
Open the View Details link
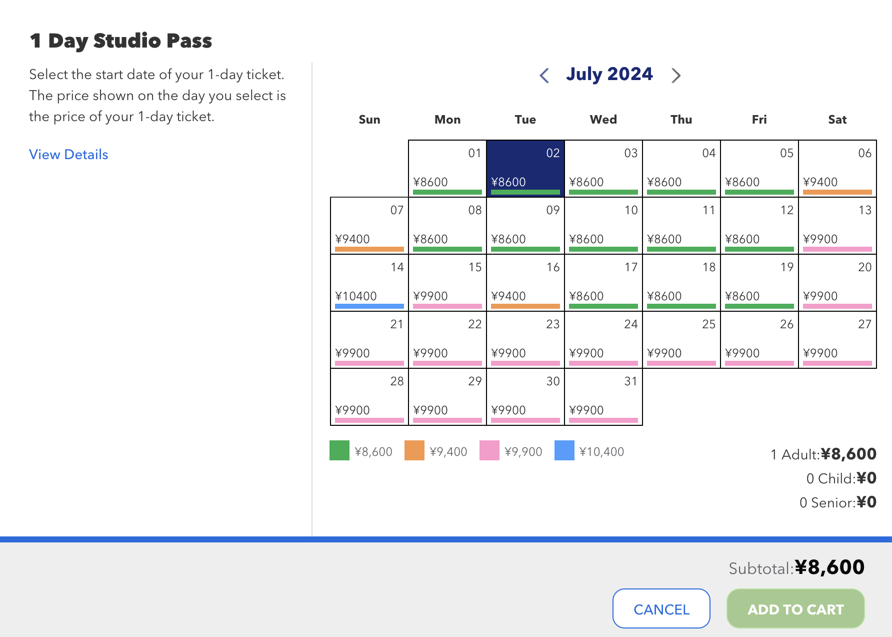[x=68, y=155]
